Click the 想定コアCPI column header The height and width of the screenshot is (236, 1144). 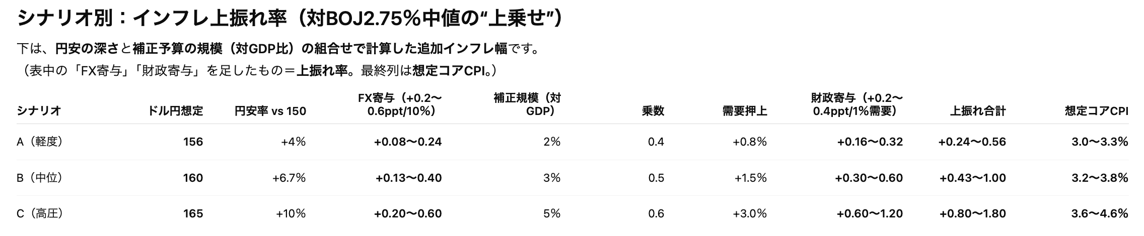(1096, 111)
